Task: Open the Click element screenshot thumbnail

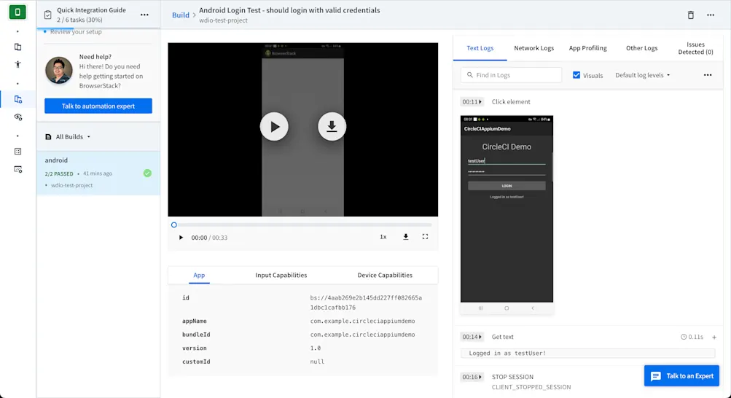Action: click(507, 214)
